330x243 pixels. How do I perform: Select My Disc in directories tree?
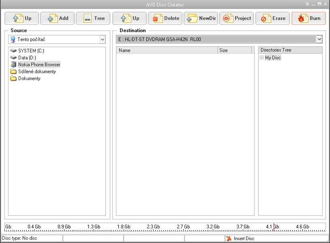tap(273, 58)
